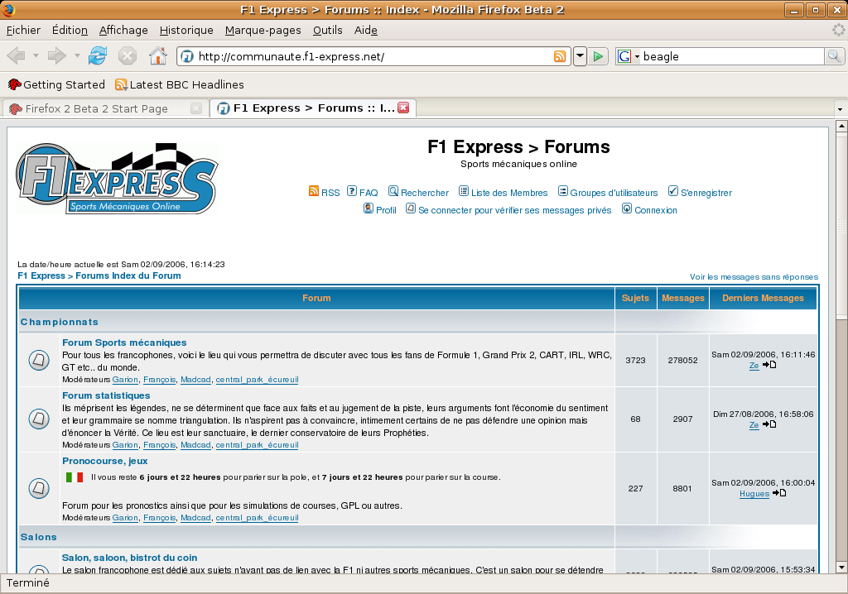Click last-post arrow icon in Forum Sports mécaniques row
This screenshot has height=594, width=848.
(769, 365)
